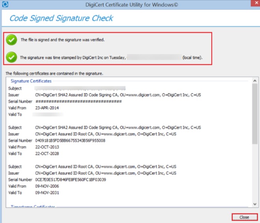Viewport: 260px width, 223px height.
Task: Click the 'Code Signed Signature Check' heading
Action: [x=61, y=18]
